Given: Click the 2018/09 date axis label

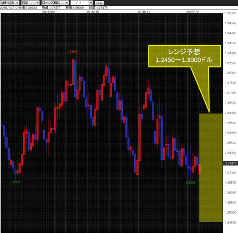Looking at the screenshot, I should pyautogui.click(x=49, y=12).
